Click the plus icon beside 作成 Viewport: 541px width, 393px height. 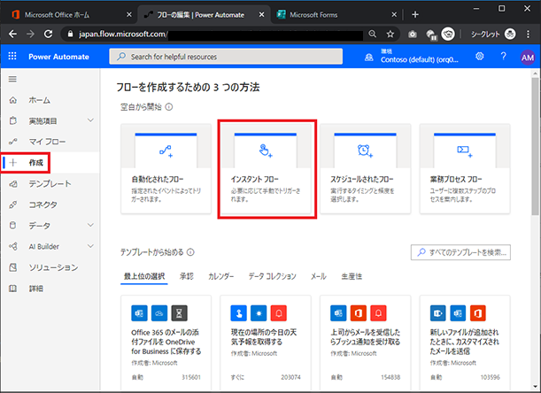point(13,163)
